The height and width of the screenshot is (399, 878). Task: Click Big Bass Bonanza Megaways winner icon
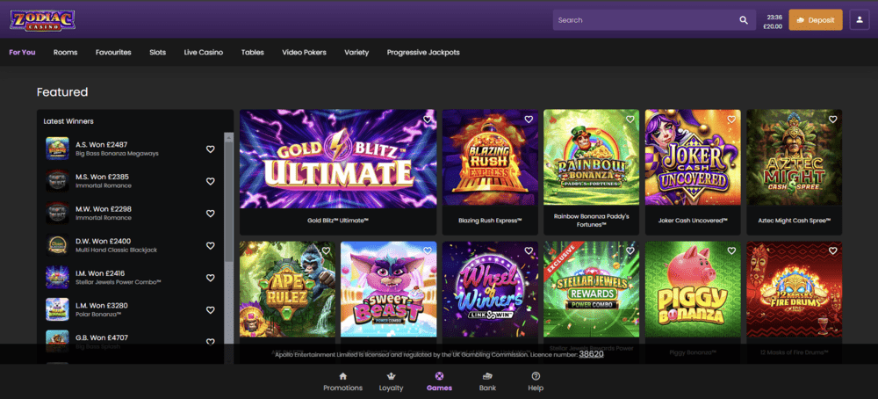click(57, 149)
